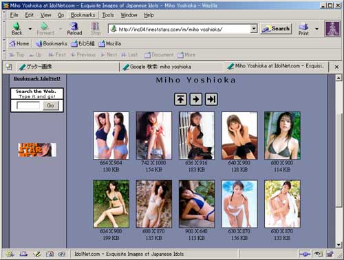Click the go-to-top arrow button on the page

180,99
